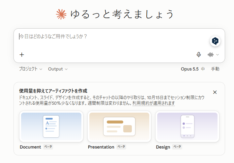Click the 使用量を抑えてアーティファクトを作成 heading

(x=53, y=91)
